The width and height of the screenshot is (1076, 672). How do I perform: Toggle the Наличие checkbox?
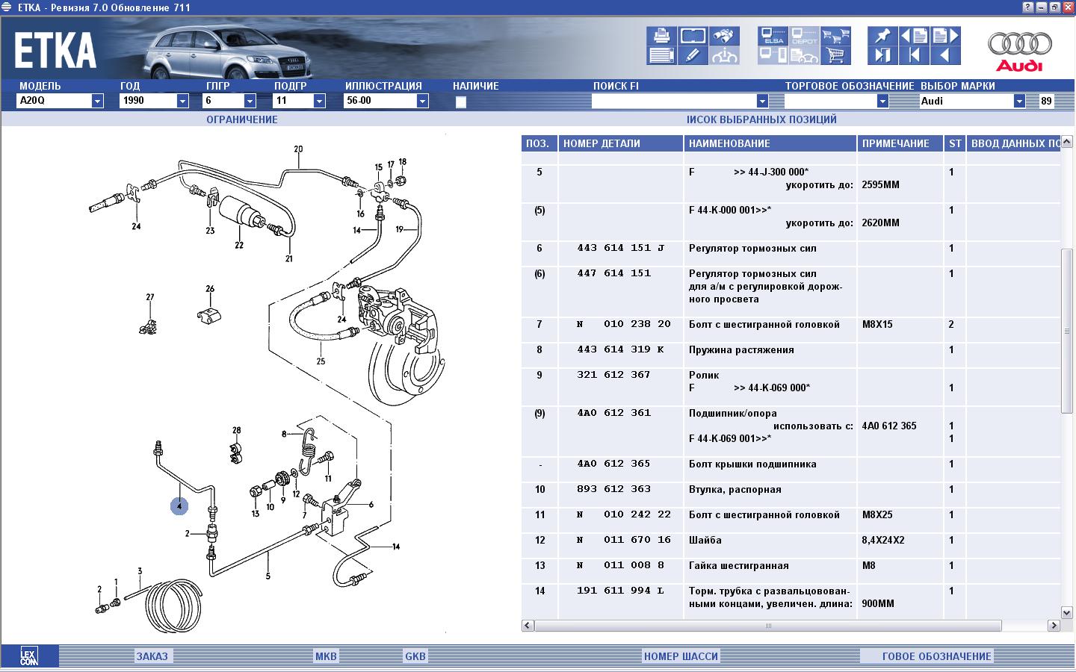click(x=461, y=102)
